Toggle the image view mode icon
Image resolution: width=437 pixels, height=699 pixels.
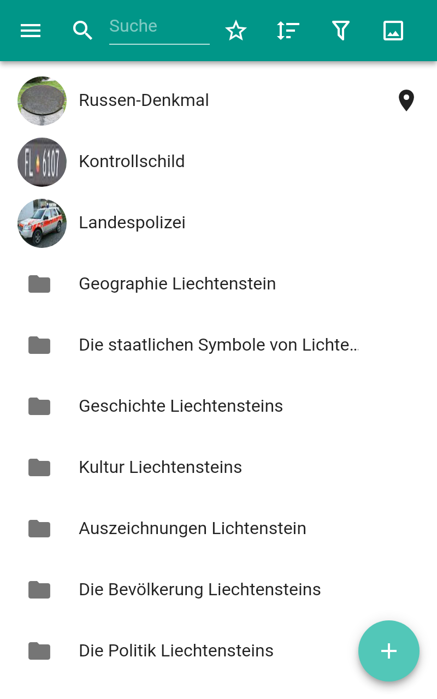tap(393, 31)
